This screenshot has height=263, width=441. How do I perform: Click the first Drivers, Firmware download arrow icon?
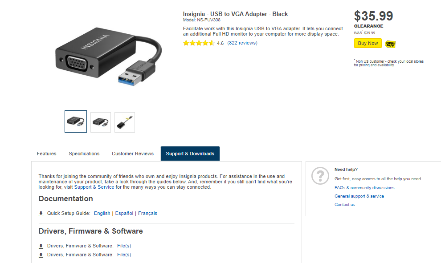pos(41,246)
